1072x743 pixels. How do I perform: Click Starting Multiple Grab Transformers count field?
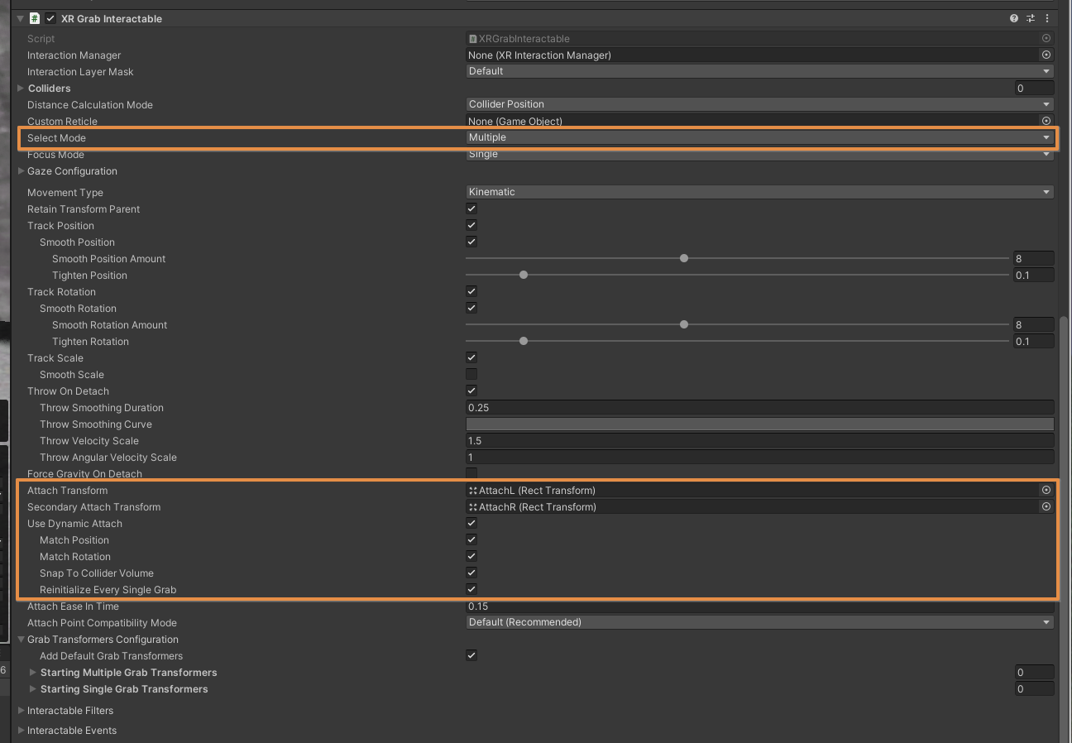point(1034,672)
